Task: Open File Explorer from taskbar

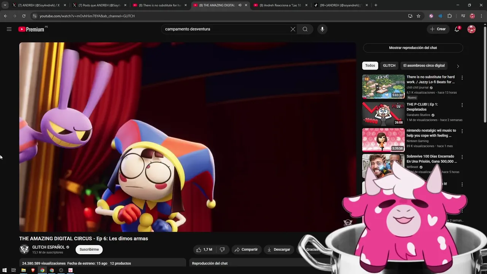Action: pyautogui.click(x=23, y=270)
